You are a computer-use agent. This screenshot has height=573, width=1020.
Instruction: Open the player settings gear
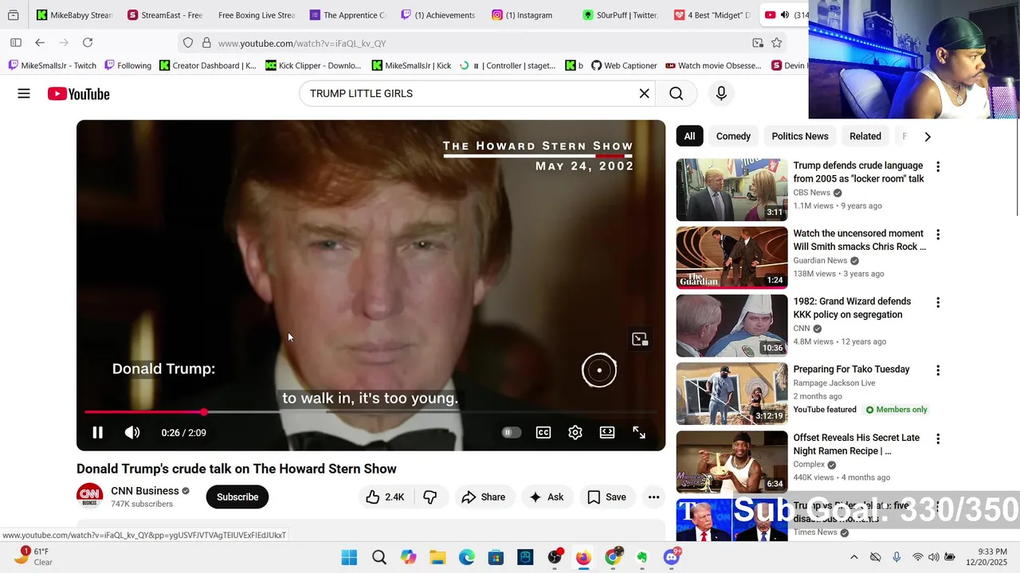coord(575,432)
